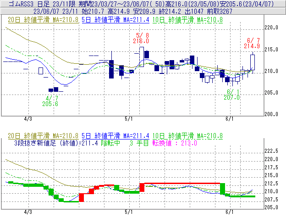The image size is (286, 218).
Task: Click the green 4/7 205.6 low annotation
Action: click(x=50, y=101)
